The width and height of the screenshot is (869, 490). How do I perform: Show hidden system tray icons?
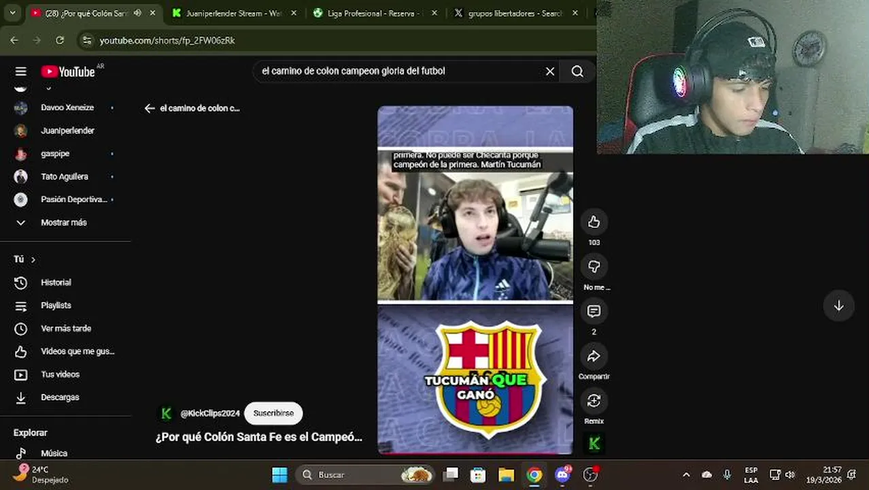pos(686,474)
